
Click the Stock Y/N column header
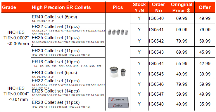(x=139, y=7)
